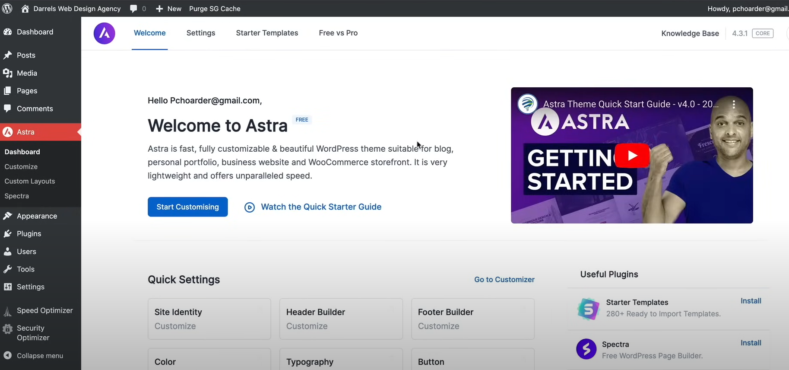This screenshot has height=370, width=789.
Task: Click the Security Optimizer gear icon
Action: tap(8, 329)
